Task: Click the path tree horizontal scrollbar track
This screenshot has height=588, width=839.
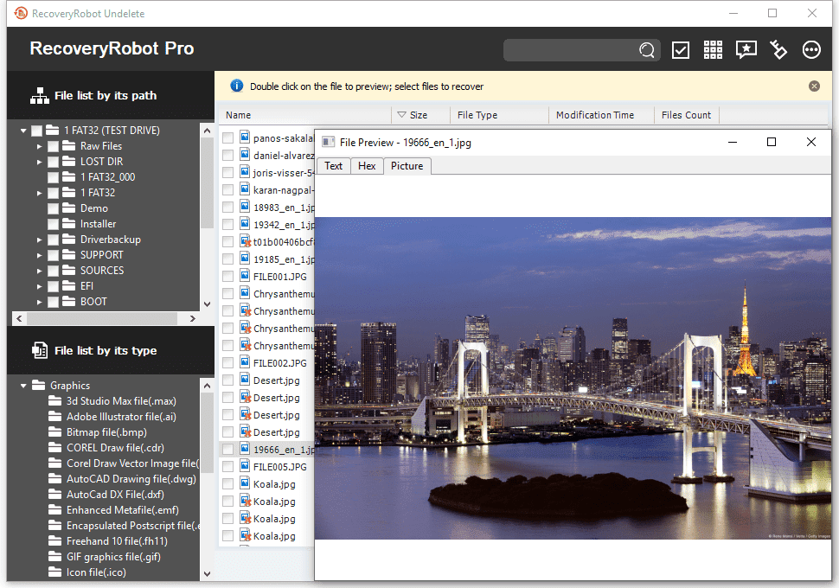Action: point(107,318)
